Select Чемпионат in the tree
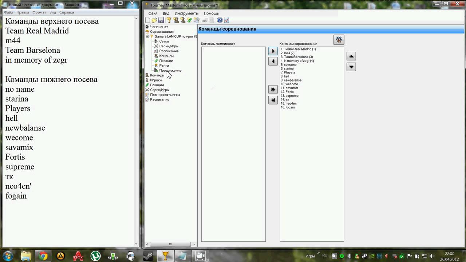Screen dimensions: 466x262 point(159,27)
